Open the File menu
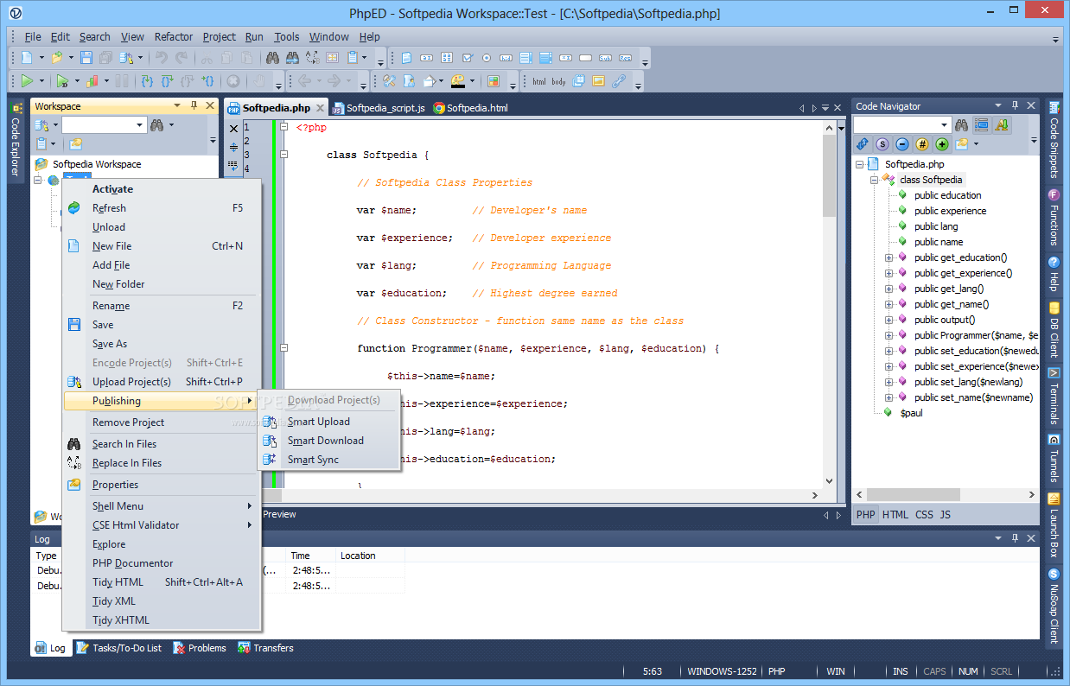 [33, 36]
